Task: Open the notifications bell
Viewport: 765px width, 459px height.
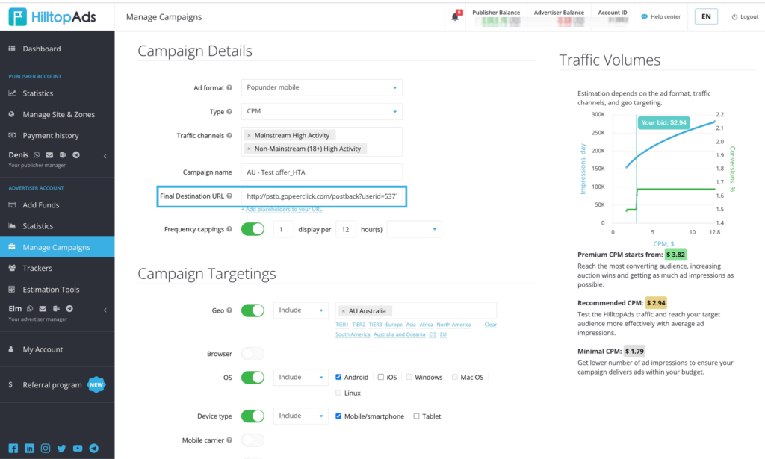Action: pyautogui.click(x=456, y=16)
